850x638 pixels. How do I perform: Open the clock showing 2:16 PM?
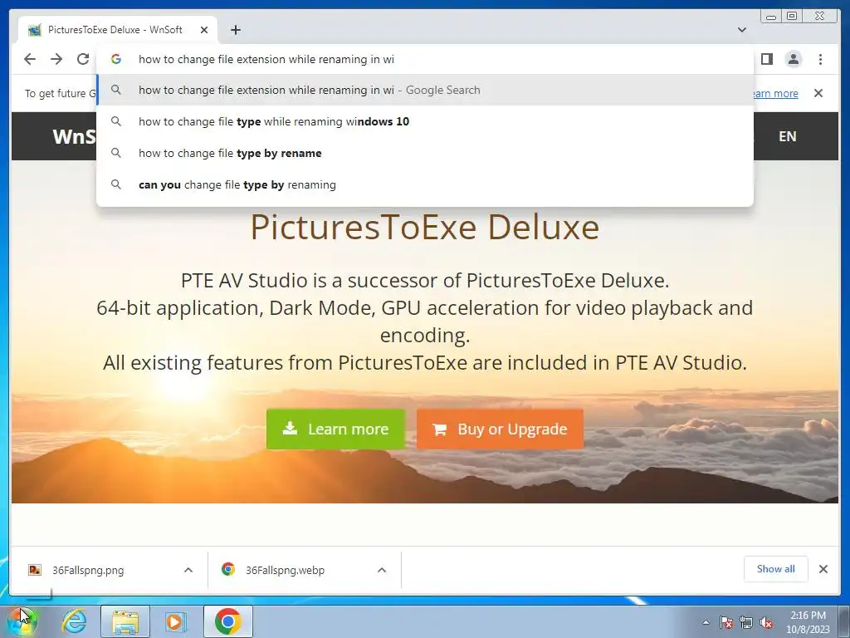(x=808, y=622)
